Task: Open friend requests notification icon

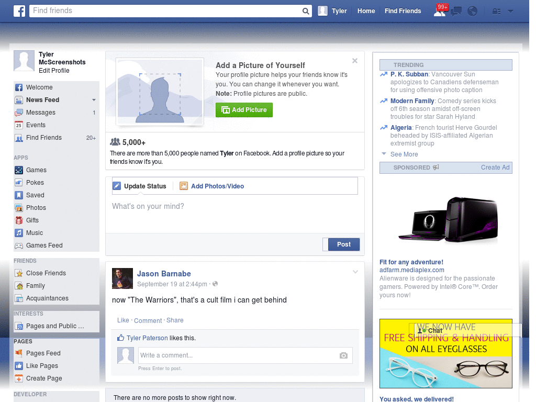Action: click(440, 12)
